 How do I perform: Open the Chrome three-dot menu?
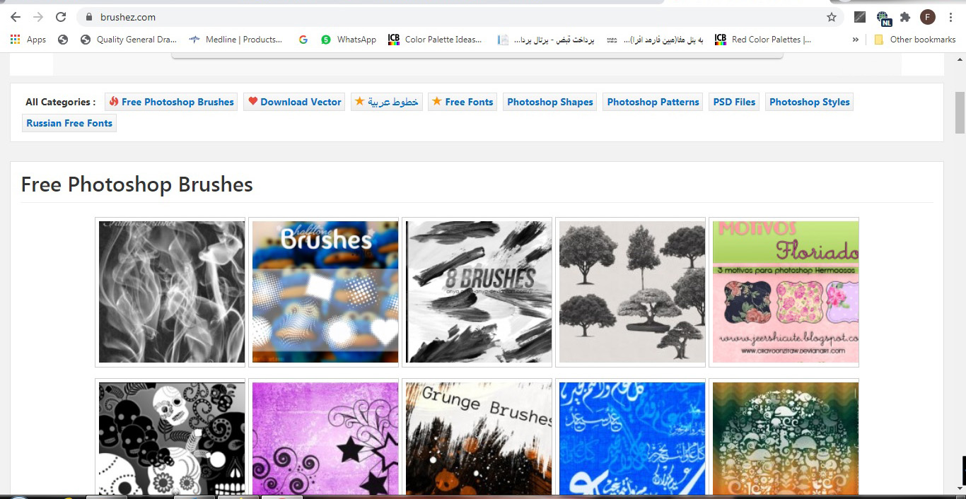coord(950,17)
